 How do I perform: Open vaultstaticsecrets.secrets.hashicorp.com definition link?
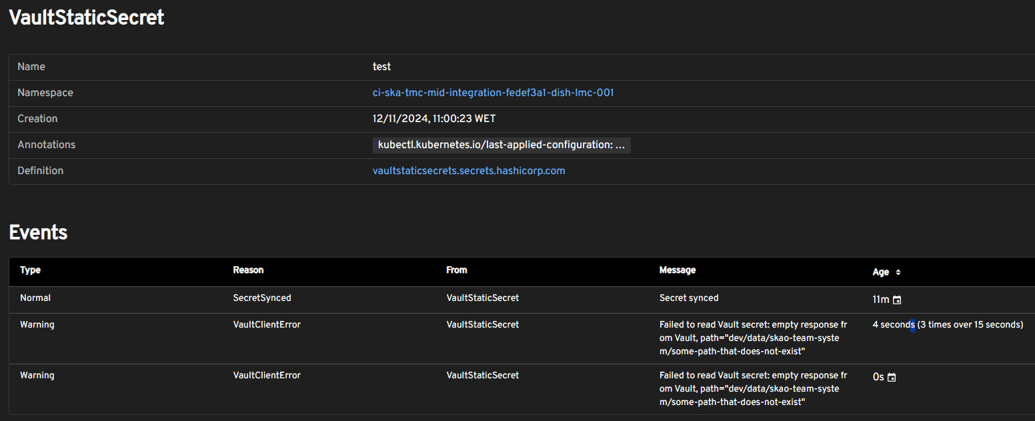click(469, 171)
